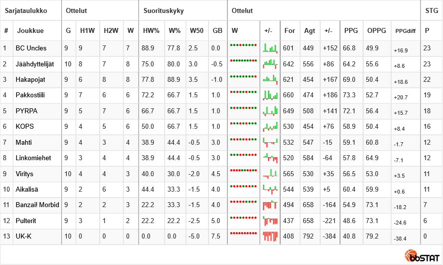Sort table by PPG column header
The width and height of the screenshot is (443, 265).
point(351,31)
